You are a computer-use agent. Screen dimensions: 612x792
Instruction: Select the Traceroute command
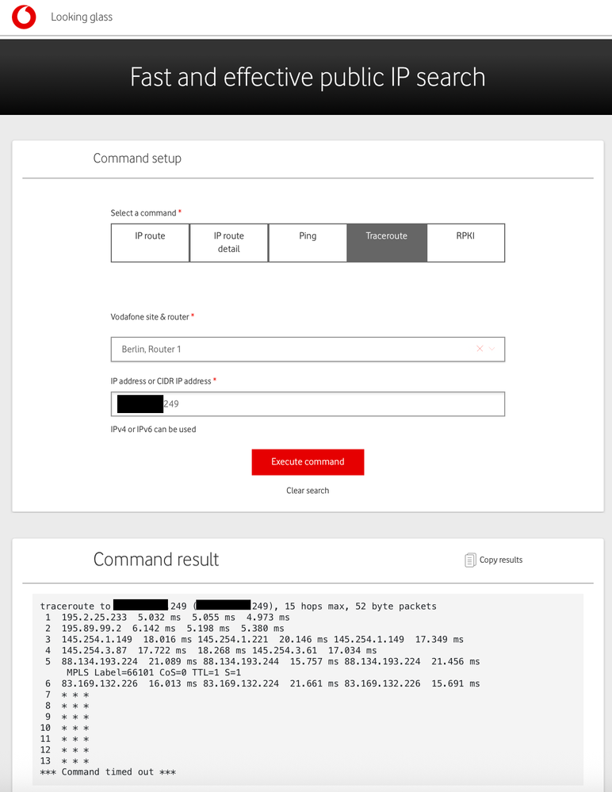click(x=387, y=243)
